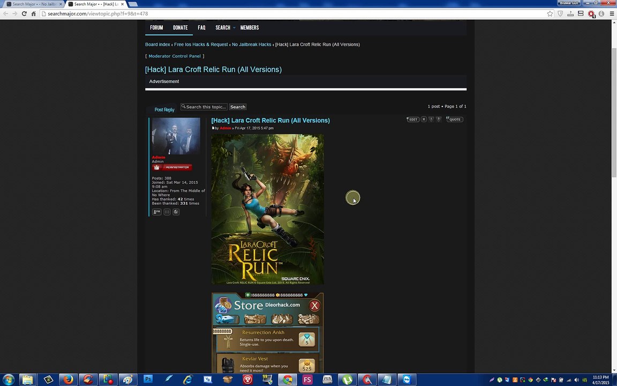Click the Admin avatar image
This screenshot has height=386, width=617.
tap(176, 136)
